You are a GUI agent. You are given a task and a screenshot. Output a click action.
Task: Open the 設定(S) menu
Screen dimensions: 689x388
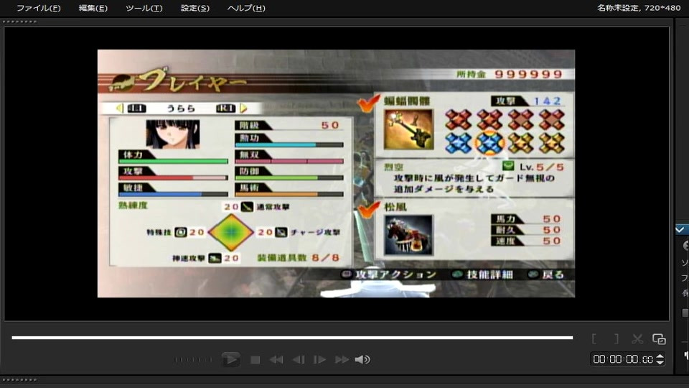195,8
